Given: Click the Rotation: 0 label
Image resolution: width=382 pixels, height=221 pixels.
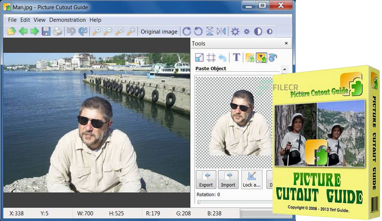Looking at the screenshot, I should click(x=208, y=195).
